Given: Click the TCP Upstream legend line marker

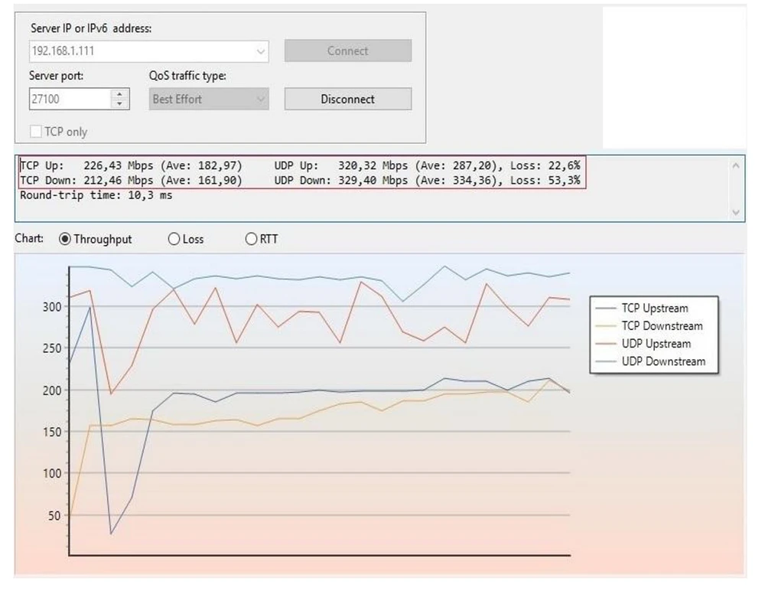Looking at the screenshot, I should tap(606, 309).
